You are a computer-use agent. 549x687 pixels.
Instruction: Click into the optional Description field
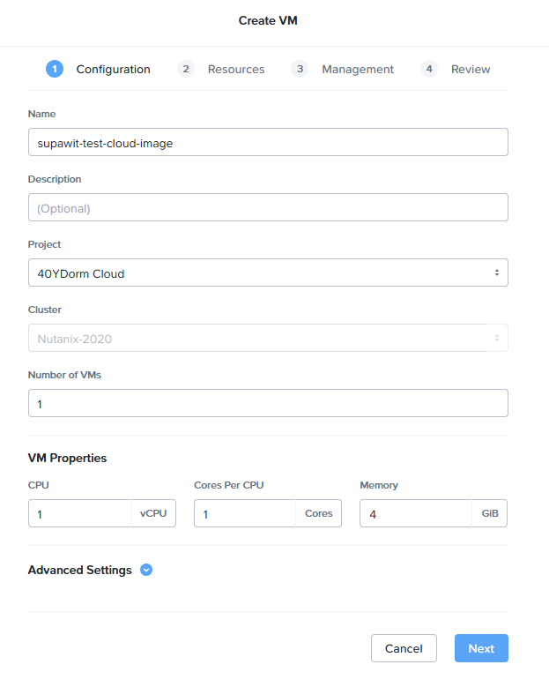(268, 207)
